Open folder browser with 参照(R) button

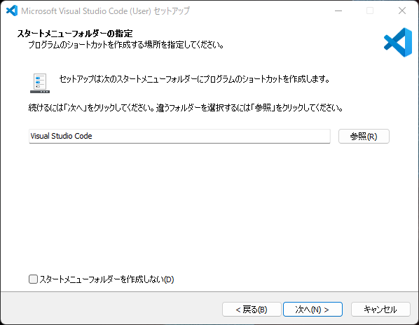pos(364,136)
